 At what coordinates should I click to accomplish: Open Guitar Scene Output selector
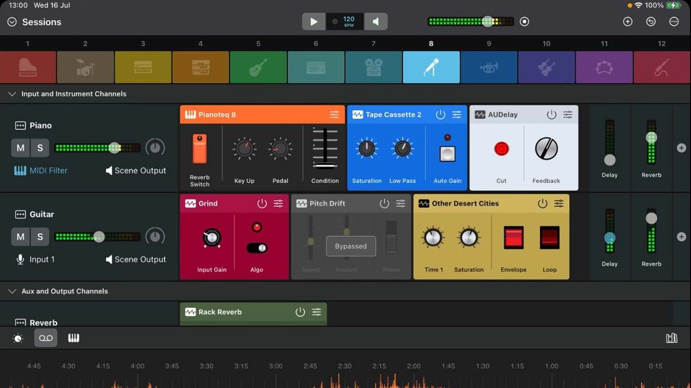click(x=135, y=260)
